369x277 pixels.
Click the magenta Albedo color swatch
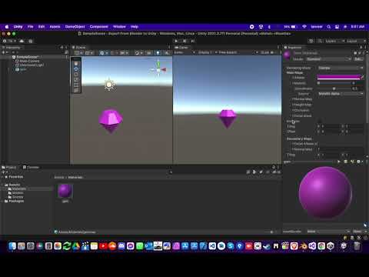pyautogui.click(x=338, y=77)
